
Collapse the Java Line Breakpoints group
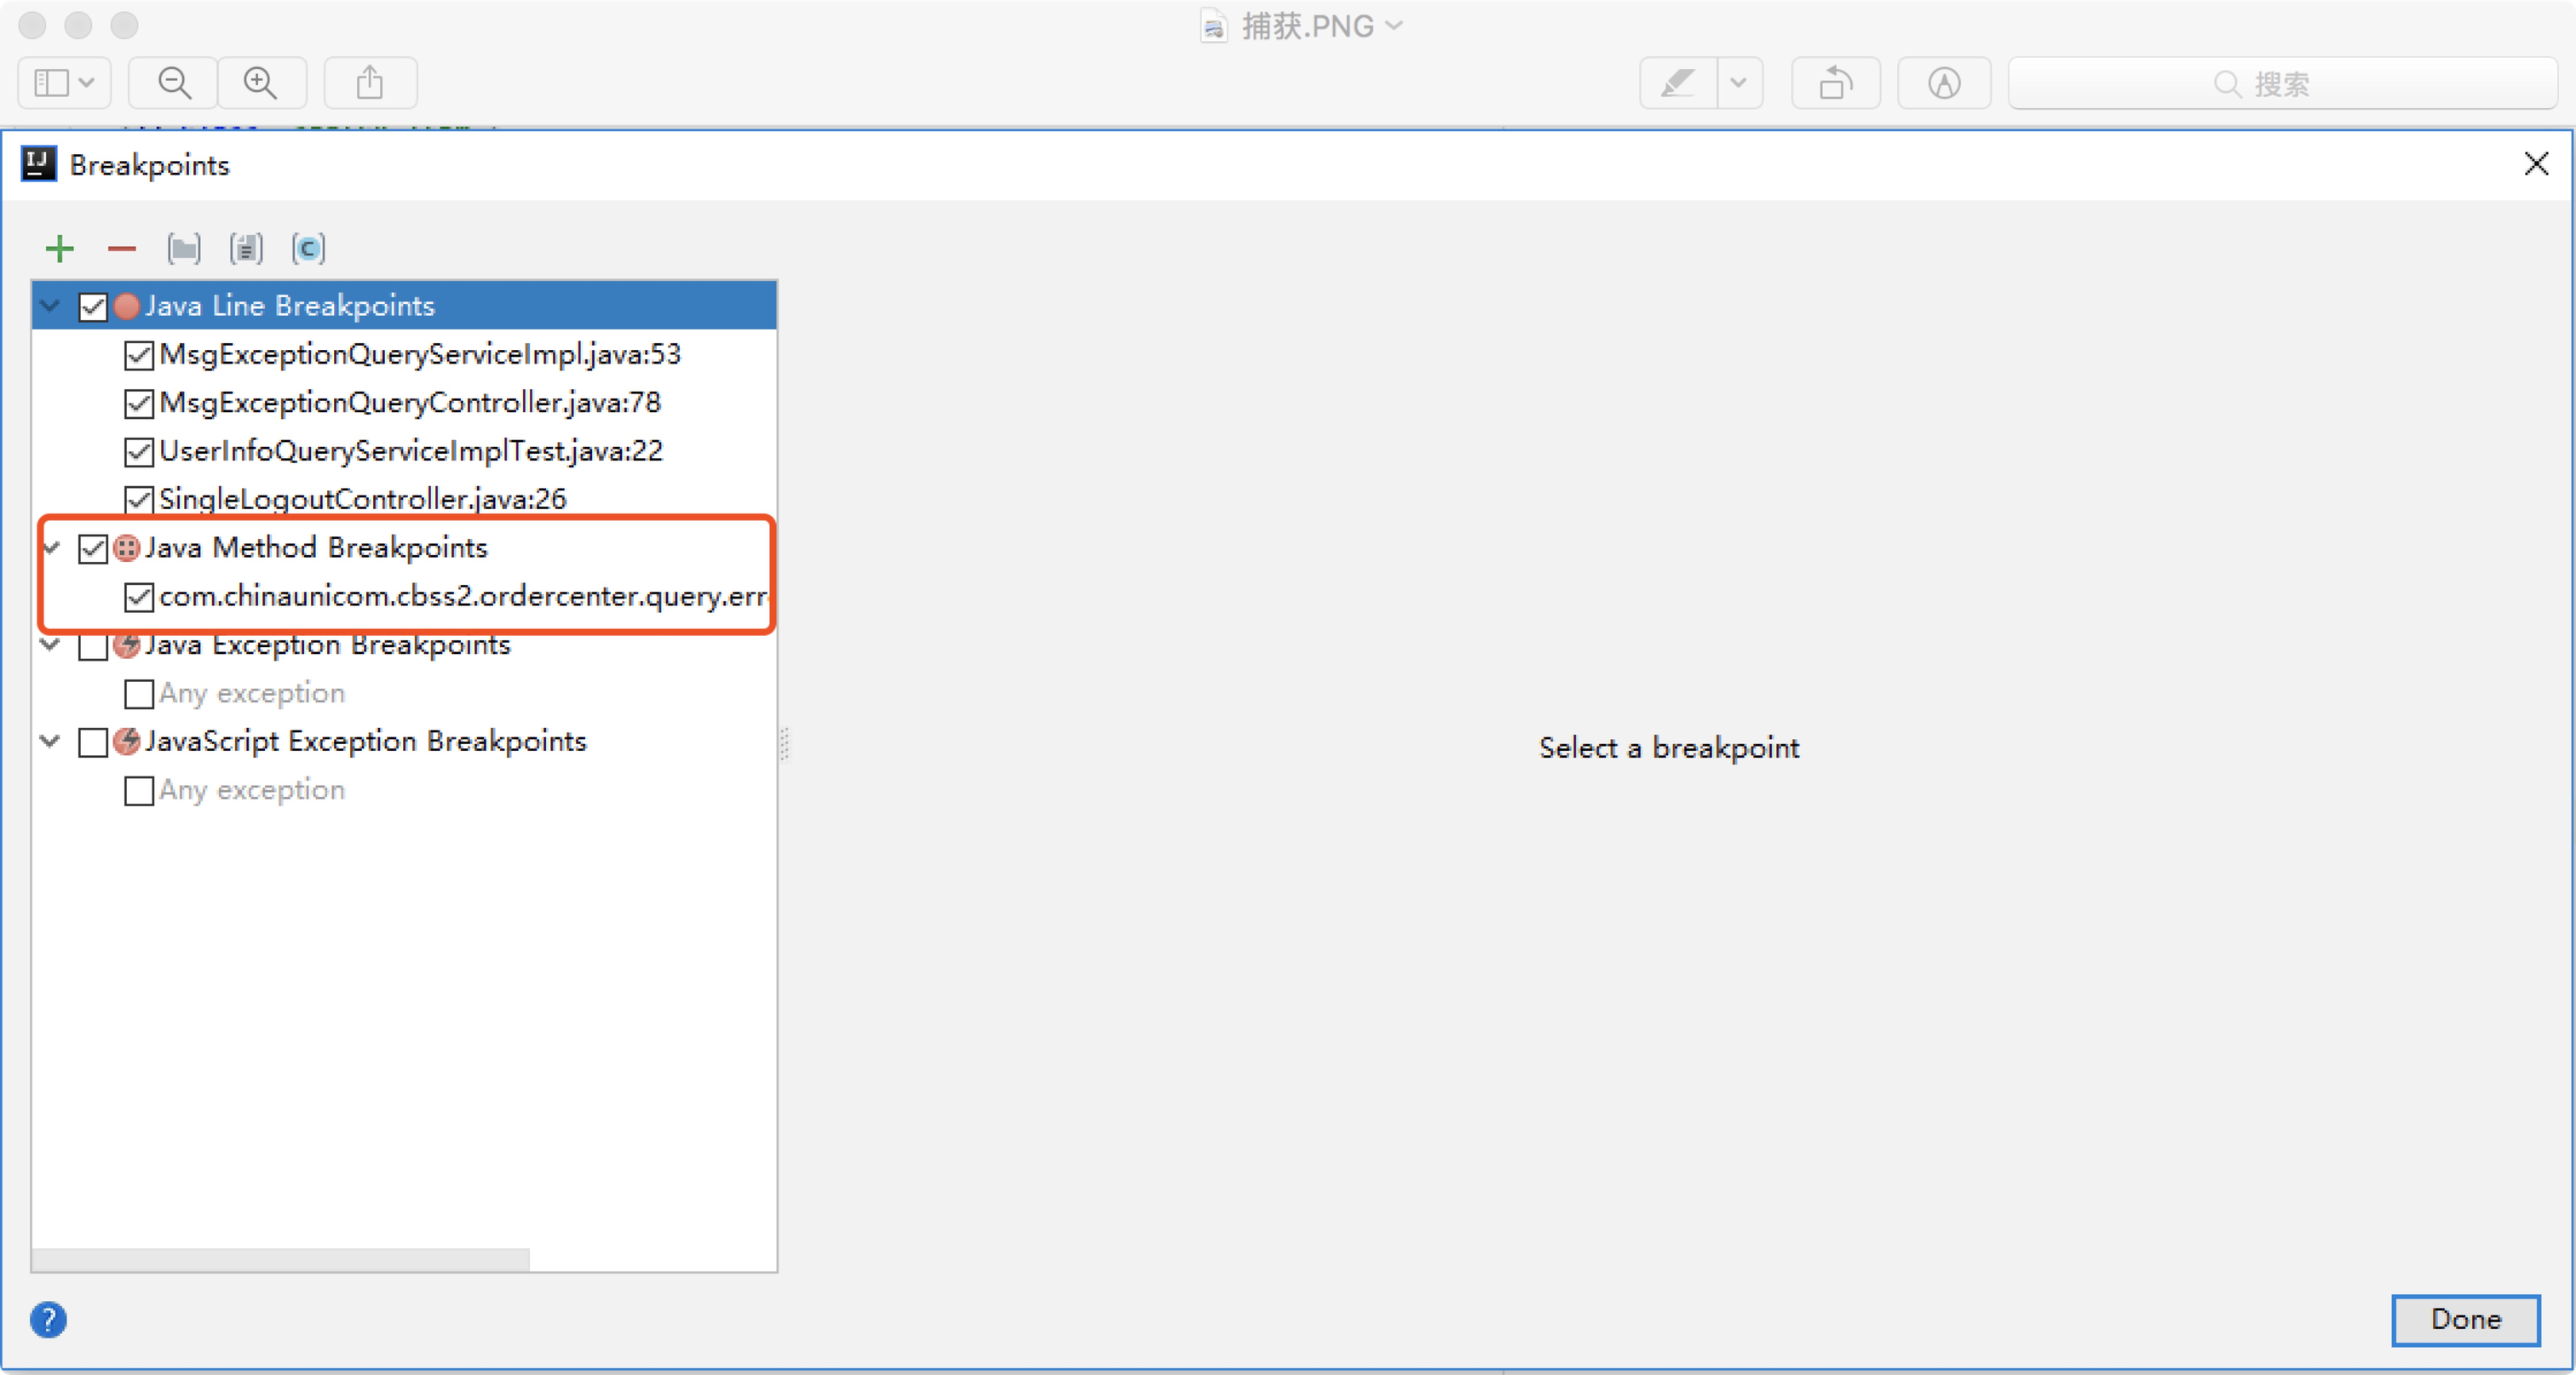point(50,306)
